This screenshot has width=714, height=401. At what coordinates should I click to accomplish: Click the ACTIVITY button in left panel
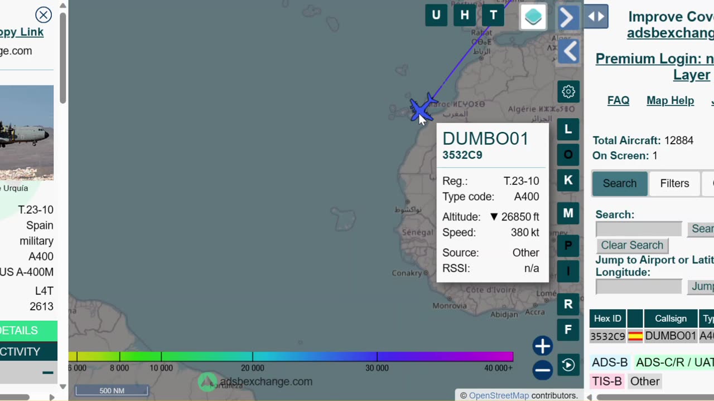(x=28, y=351)
